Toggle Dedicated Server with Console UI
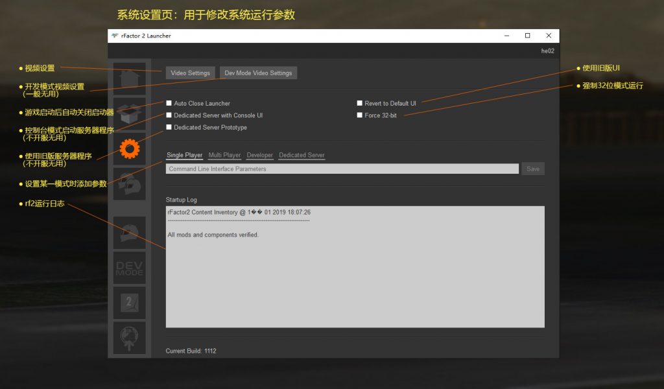Image resolution: width=664 pixels, height=389 pixels. [x=169, y=115]
